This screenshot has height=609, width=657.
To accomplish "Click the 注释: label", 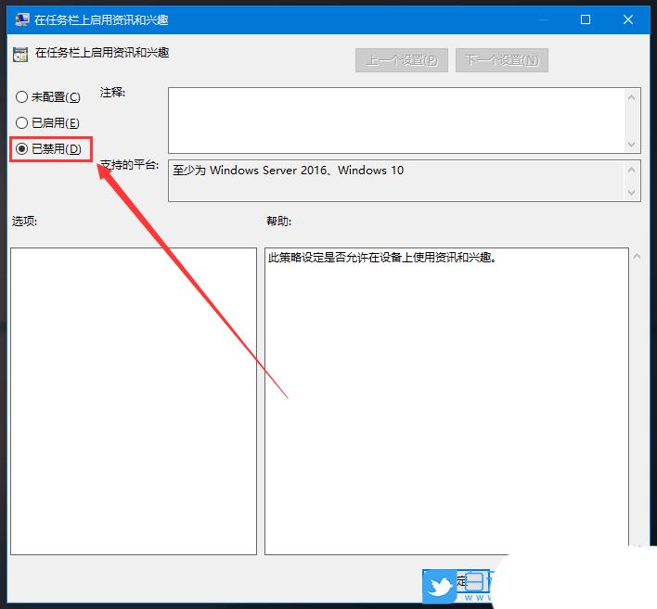I will (112, 93).
